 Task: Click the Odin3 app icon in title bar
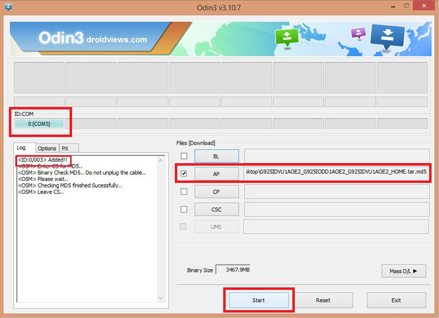(x=8, y=7)
